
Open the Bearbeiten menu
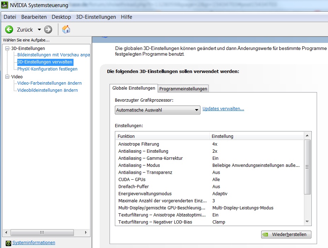[34, 17]
